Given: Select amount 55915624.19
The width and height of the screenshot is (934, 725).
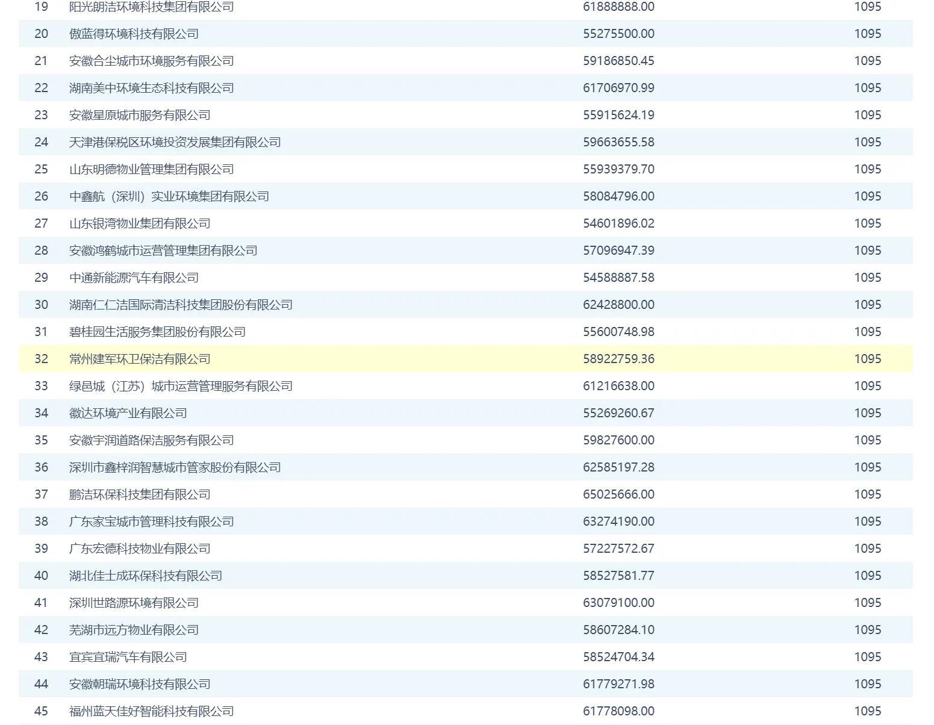Looking at the screenshot, I should pyautogui.click(x=618, y=115).
